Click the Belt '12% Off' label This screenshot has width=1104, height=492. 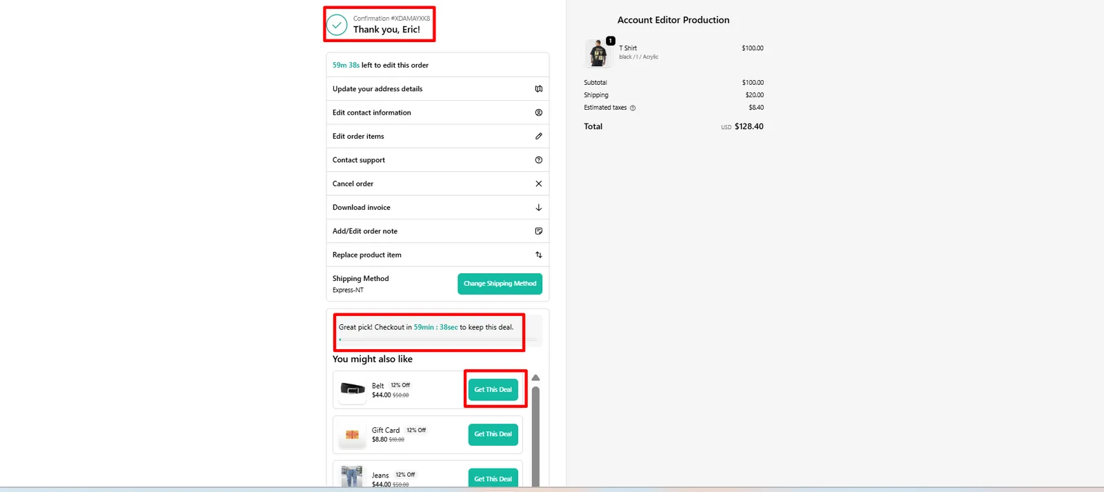coord(400,386)
